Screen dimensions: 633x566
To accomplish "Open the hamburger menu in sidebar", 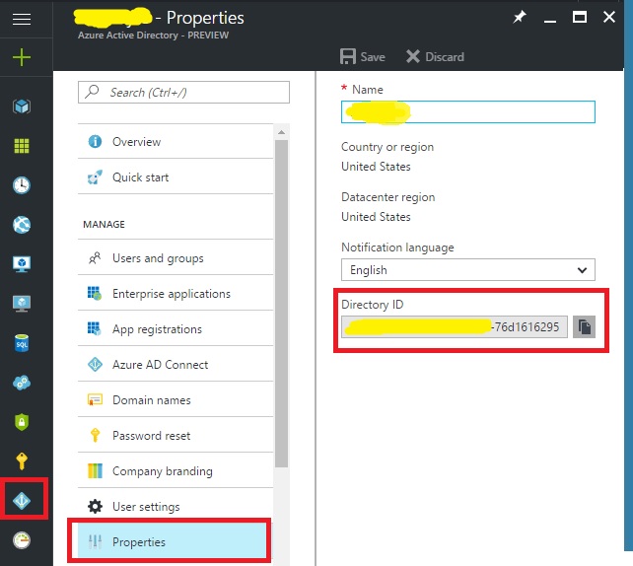I will coord(22,19).
